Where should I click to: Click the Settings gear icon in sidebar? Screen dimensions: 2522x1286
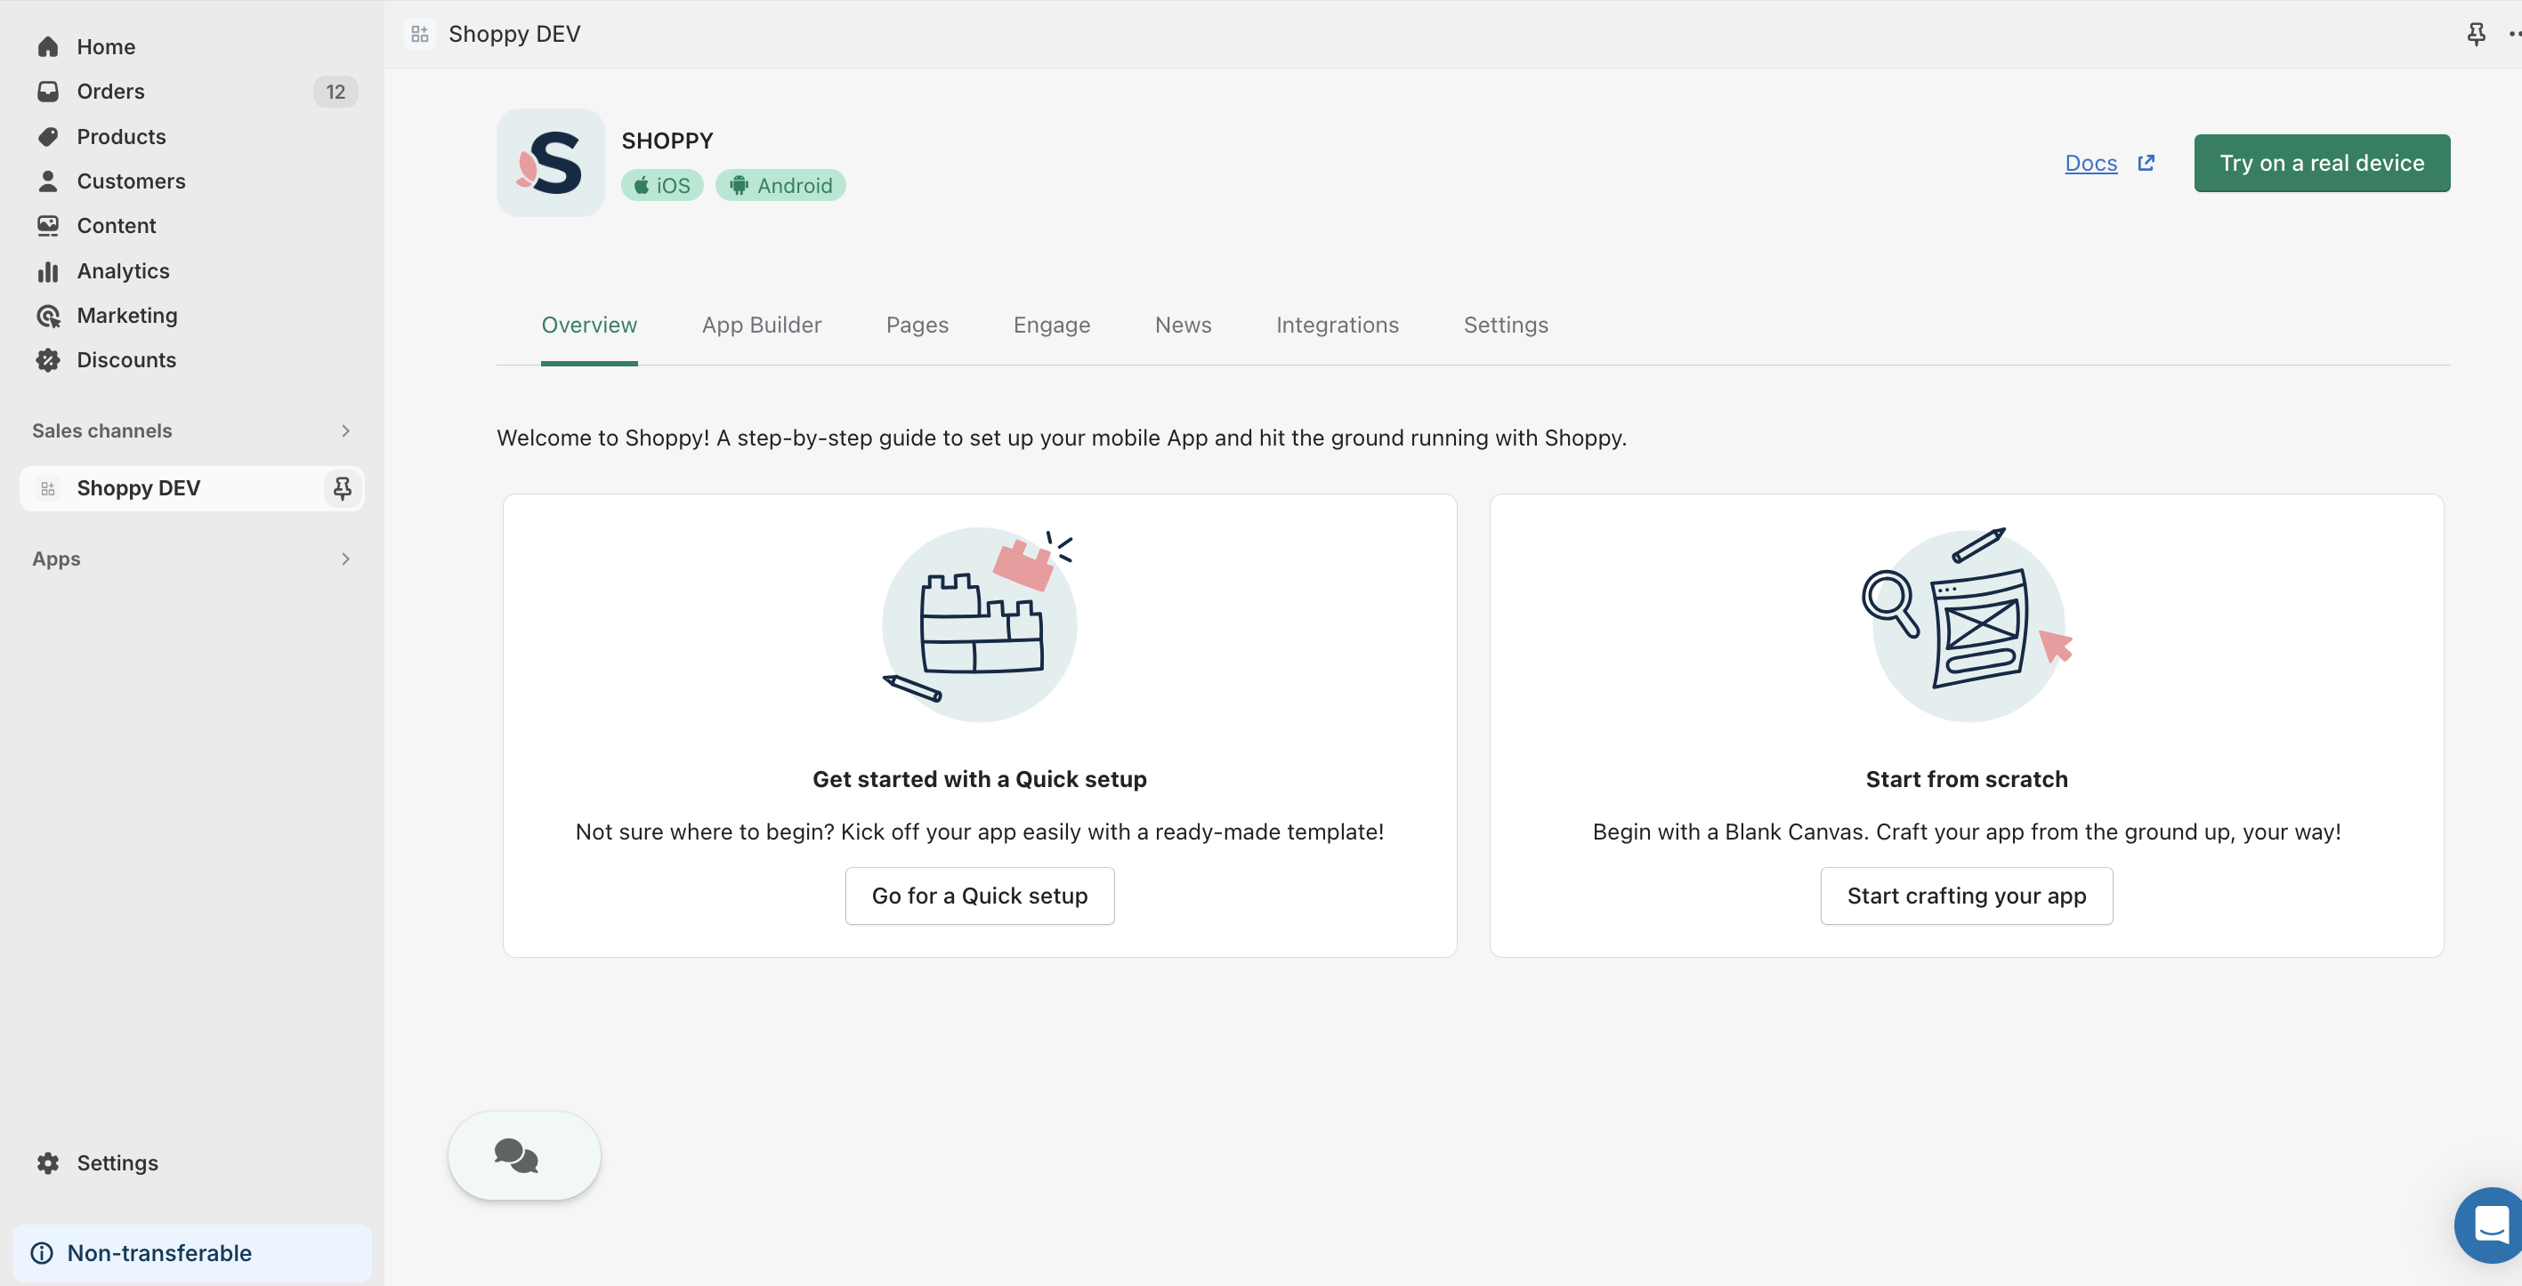(x=47, y=1162)
